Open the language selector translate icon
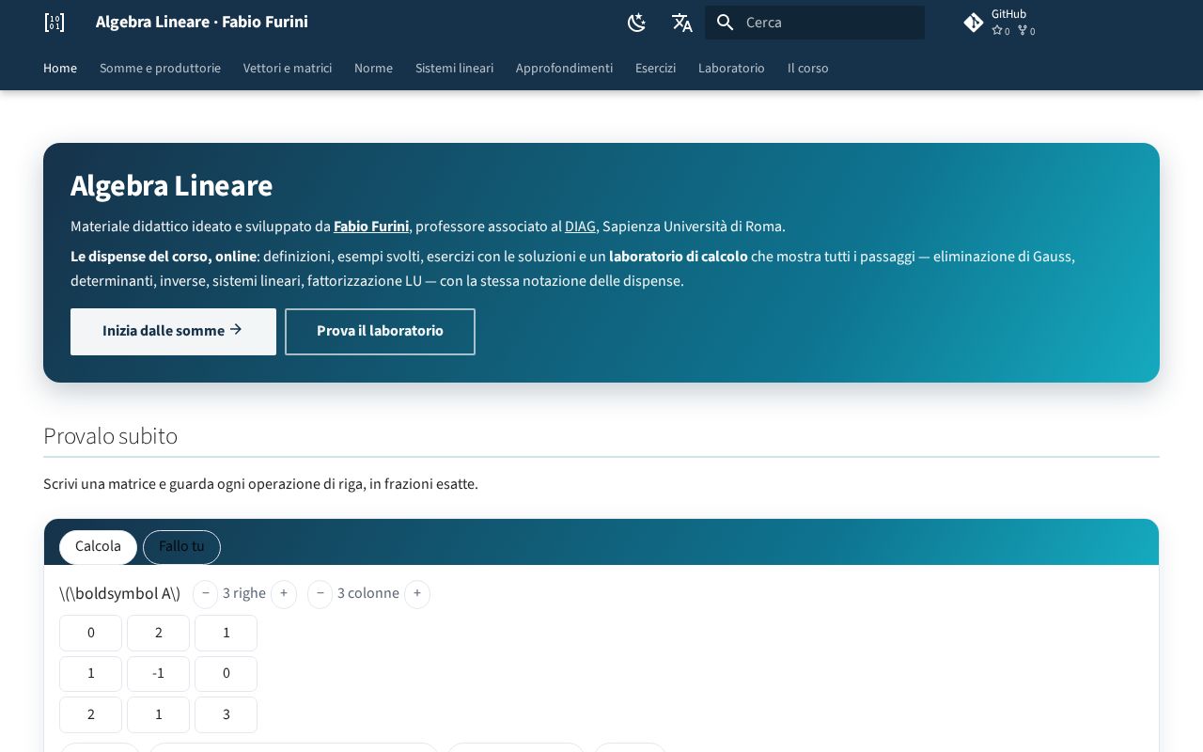 [x=682, y=23]
